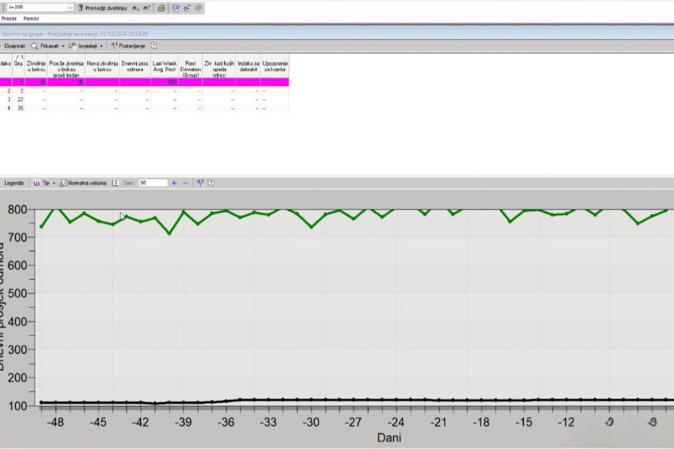Click the Dizajnirati toolbar button

14,46
